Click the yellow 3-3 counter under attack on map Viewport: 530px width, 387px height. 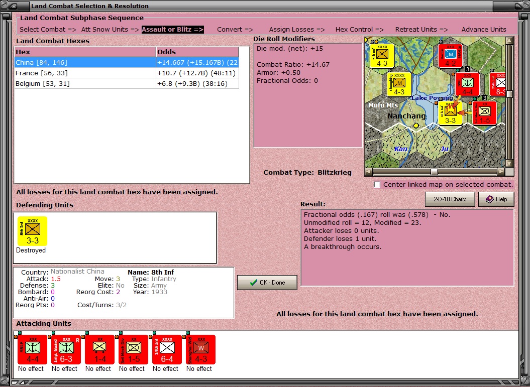click(450, 113)
